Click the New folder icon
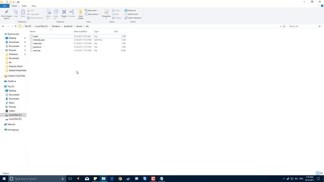The width and height of the screenshot is (324, 182). (x=80, y=12)
